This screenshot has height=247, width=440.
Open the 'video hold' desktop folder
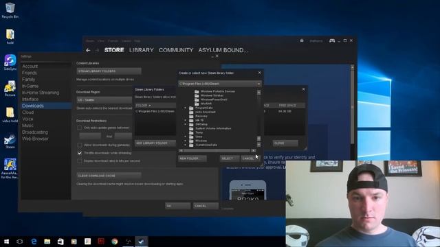tap(10, 115)
